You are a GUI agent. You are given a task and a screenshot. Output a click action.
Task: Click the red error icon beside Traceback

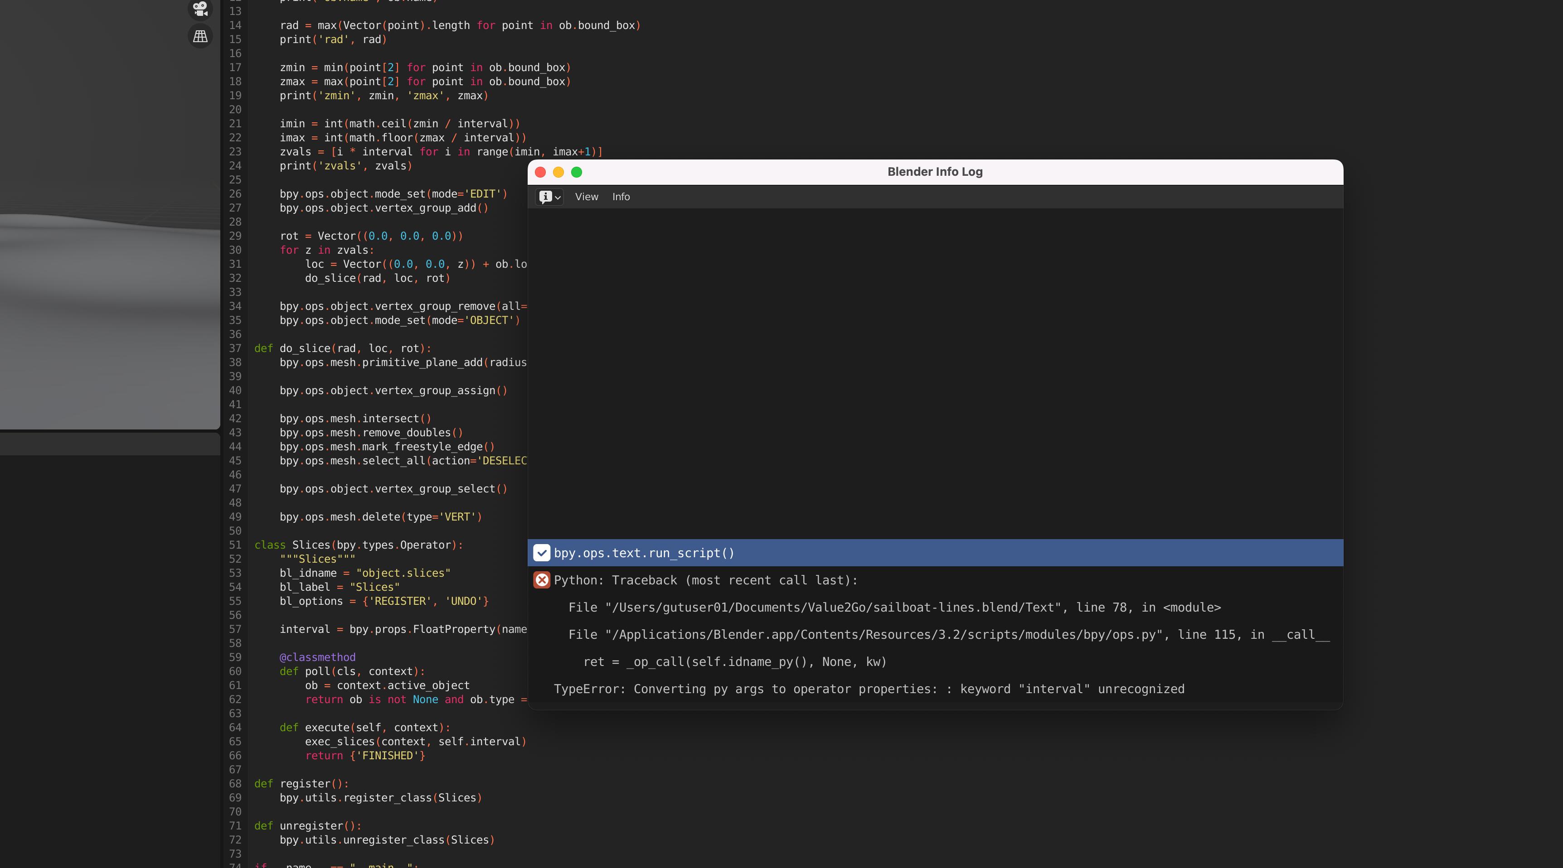[541, 580]
